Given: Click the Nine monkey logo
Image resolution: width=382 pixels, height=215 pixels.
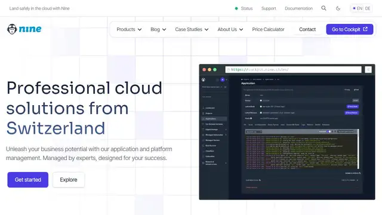Looking at the screenshot, I should click(x=24, y=29).
